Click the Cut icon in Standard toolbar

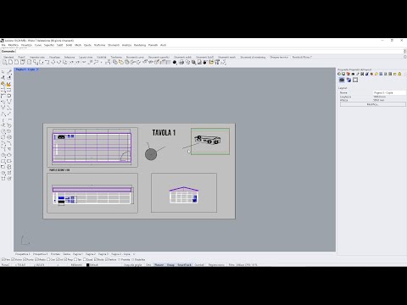point(35,63)
